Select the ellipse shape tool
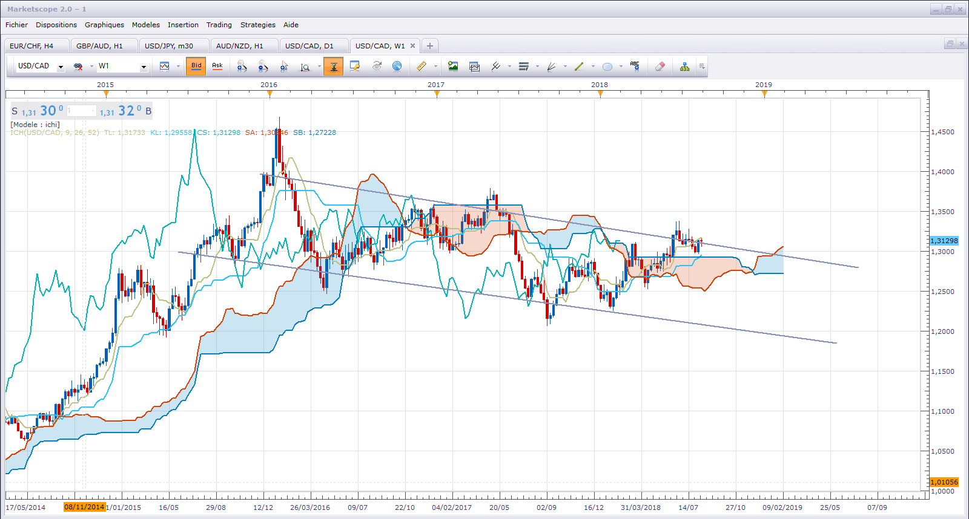Screen dimensions: 969x519 point(607,67)
